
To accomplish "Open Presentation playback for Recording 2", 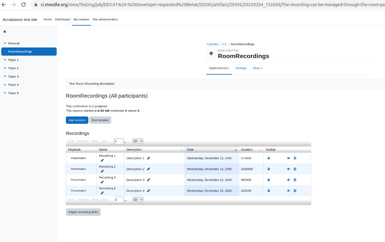I will point(78,169).
